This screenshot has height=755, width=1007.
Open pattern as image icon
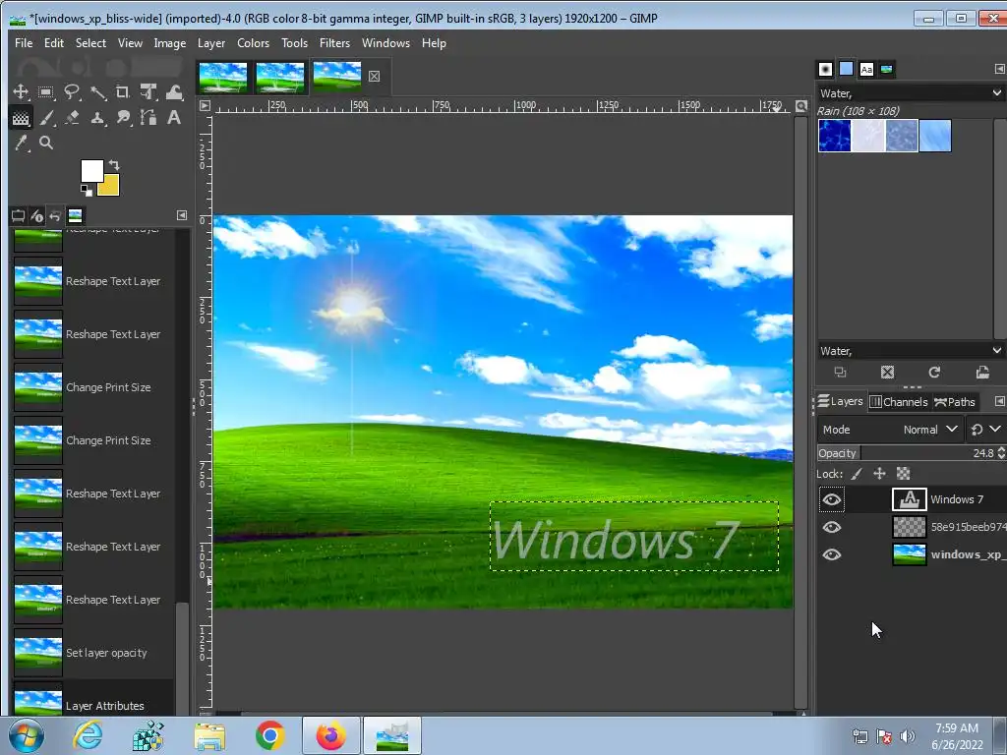coord(982,373)
